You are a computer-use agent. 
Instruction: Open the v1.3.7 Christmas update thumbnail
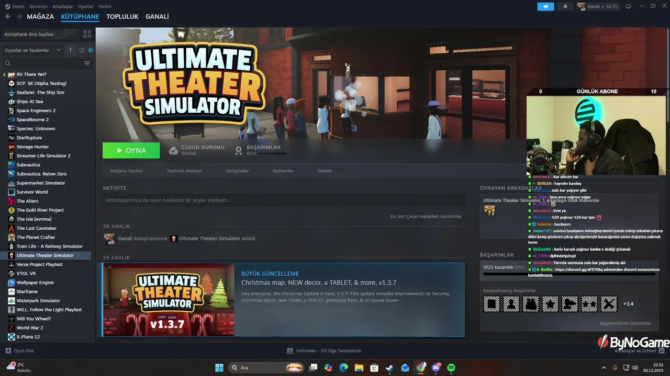[169, 300]
